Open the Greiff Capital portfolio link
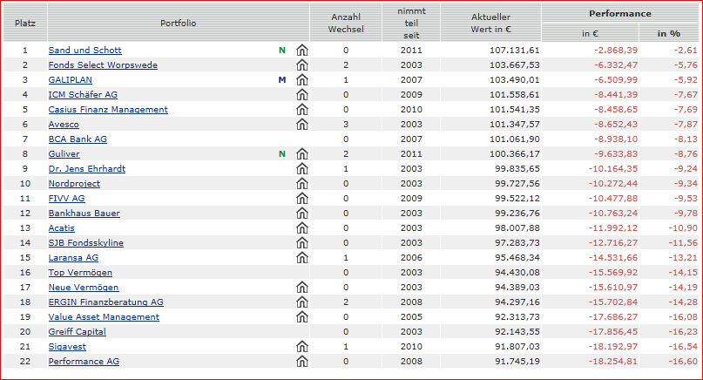The height and width of the screenshot is (380, 703). 77,332
